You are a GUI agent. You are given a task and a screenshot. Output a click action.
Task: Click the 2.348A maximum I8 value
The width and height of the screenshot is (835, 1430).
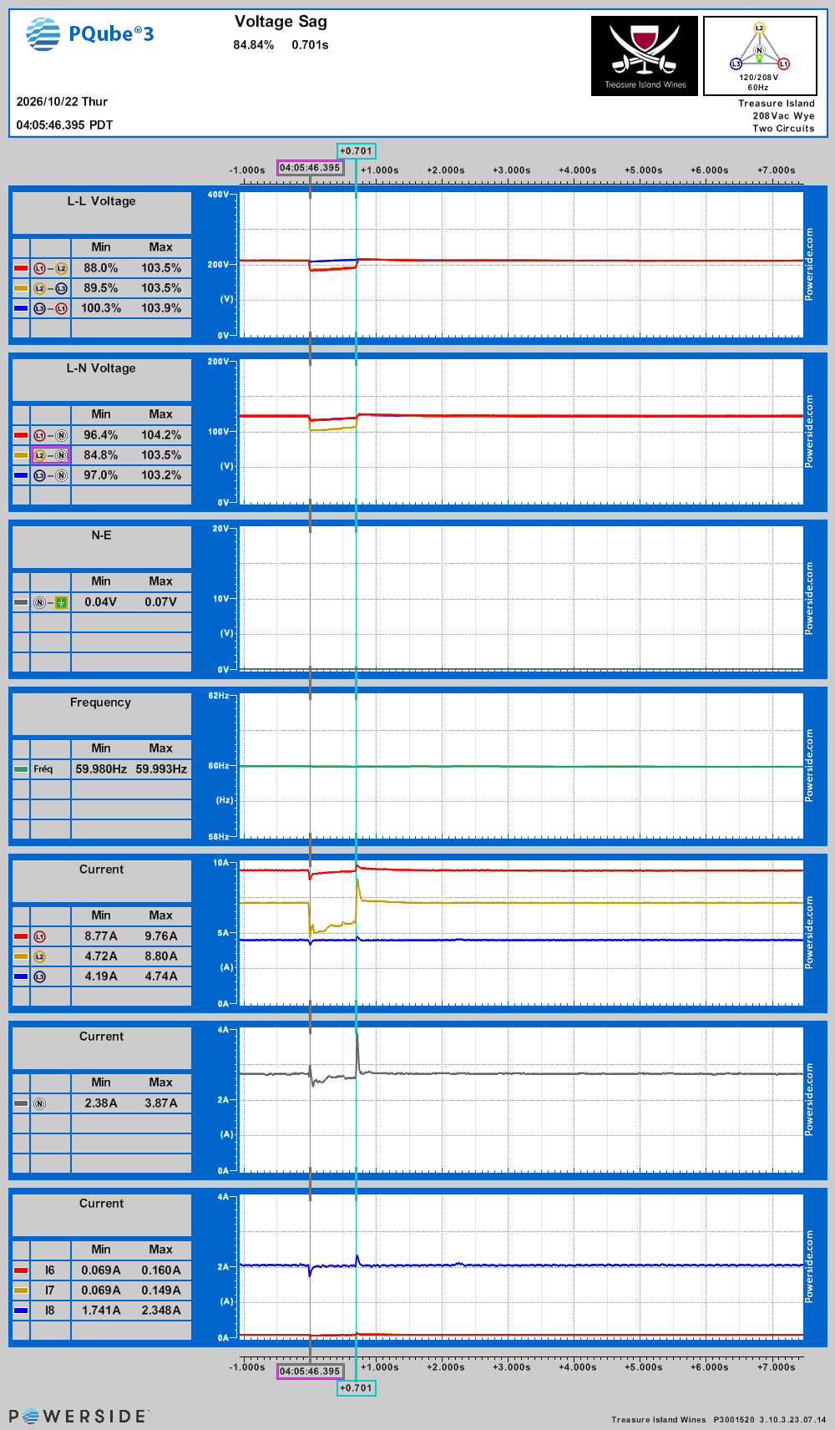[161, 1311]
